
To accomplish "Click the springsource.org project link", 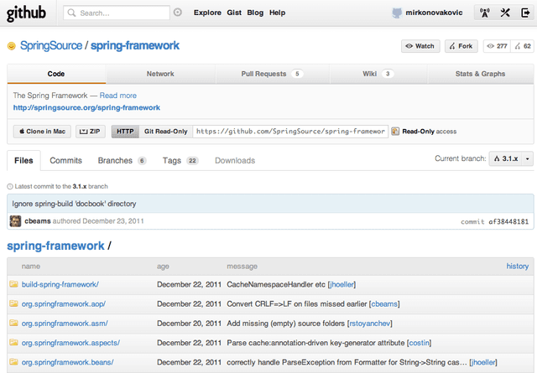I will pos(86,108).
